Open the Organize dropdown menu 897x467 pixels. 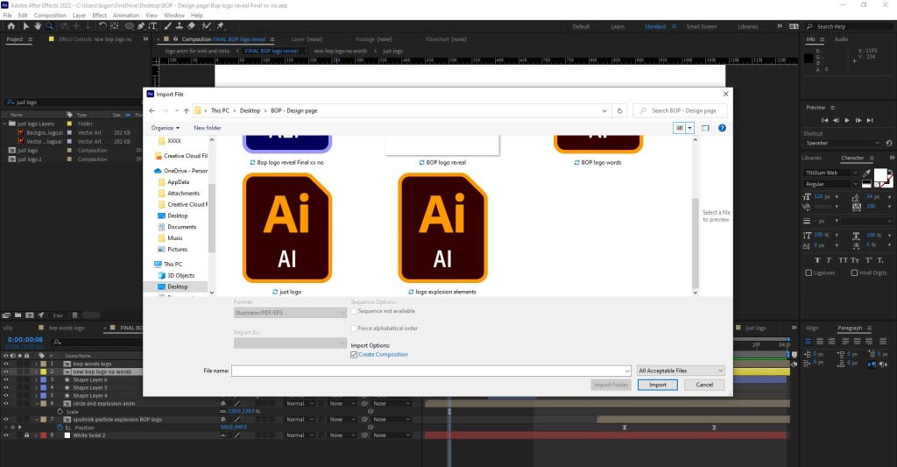(166, 128)
